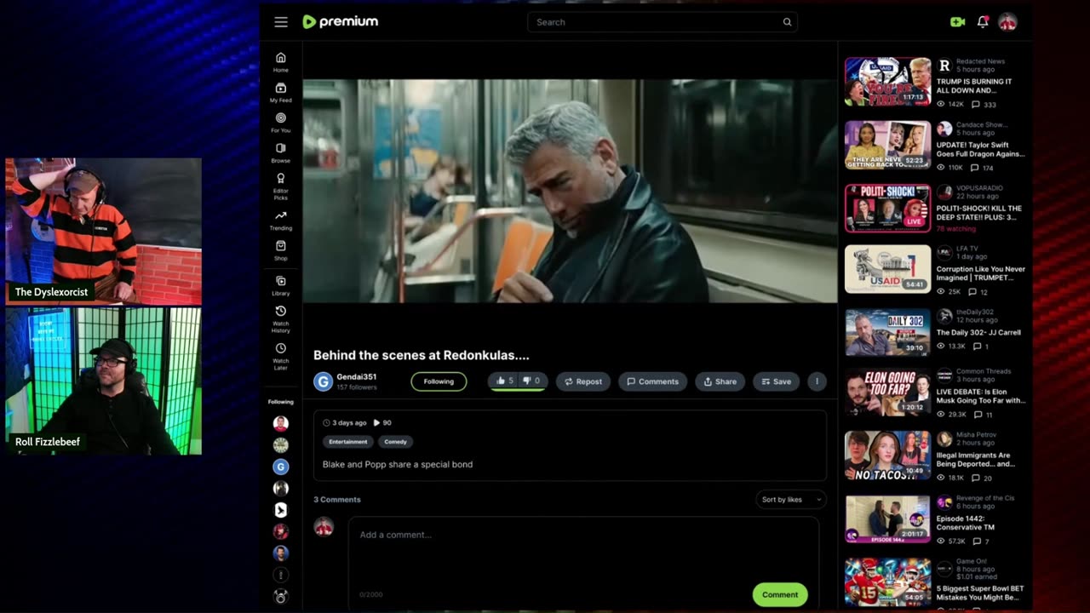Go to Home in sidebar

point(281,62)
